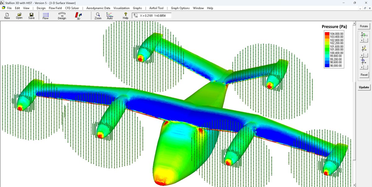Increase y-axis rotation with plus button
This screenshot has width=372, height=187.
tap(362, 55)
